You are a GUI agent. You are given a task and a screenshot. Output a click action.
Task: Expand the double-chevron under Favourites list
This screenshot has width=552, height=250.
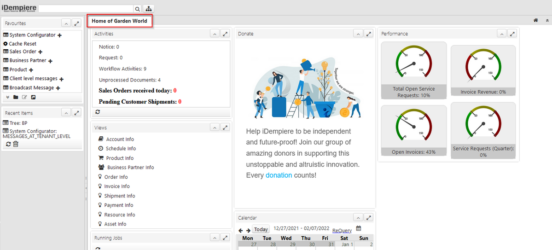[x=7, y=97]
